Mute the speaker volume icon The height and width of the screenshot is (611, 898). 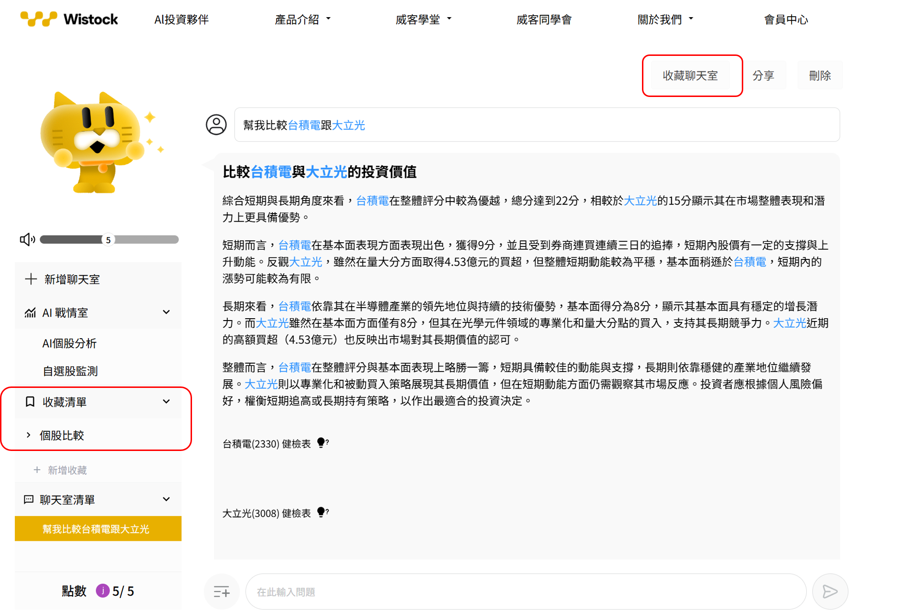coord(27,239)
